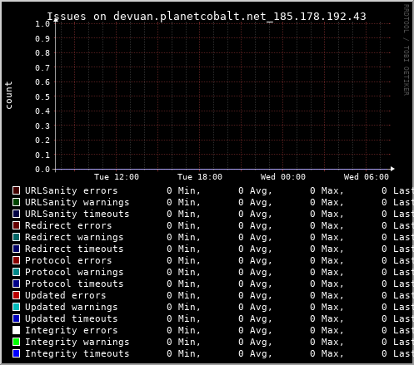
Task: Click the graph title with devuan.planetcobalt.net
Action: [207, 17]
